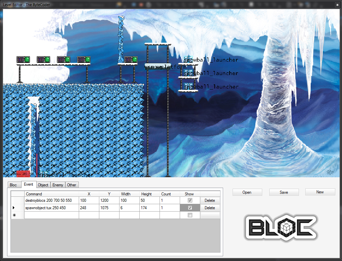Uncheck Show for the destroyblocs event
342x261 pixels.
190,200
